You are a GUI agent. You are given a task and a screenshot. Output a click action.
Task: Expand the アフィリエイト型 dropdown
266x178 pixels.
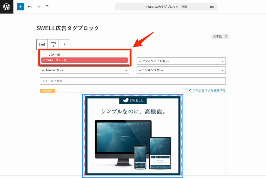click(181, 61)
